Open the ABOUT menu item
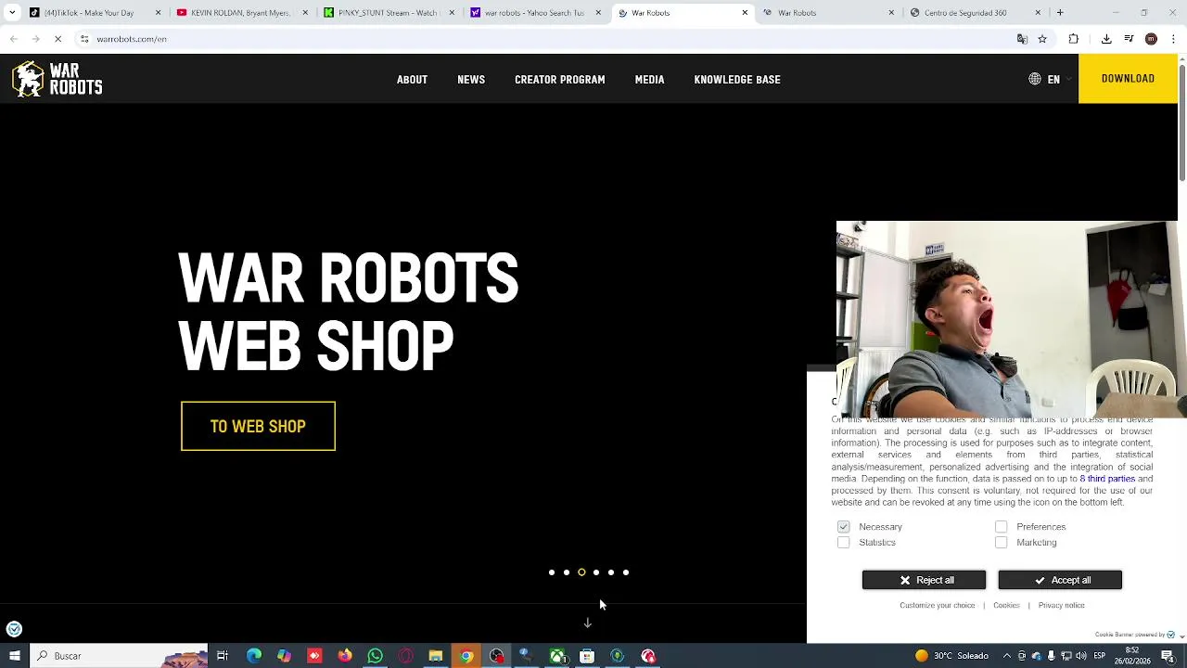The image size is (1187, 668). tap(412, 80)
